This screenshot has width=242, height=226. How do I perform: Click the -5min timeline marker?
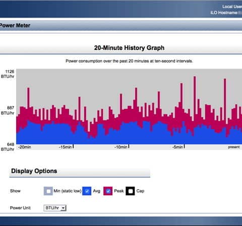178,147
